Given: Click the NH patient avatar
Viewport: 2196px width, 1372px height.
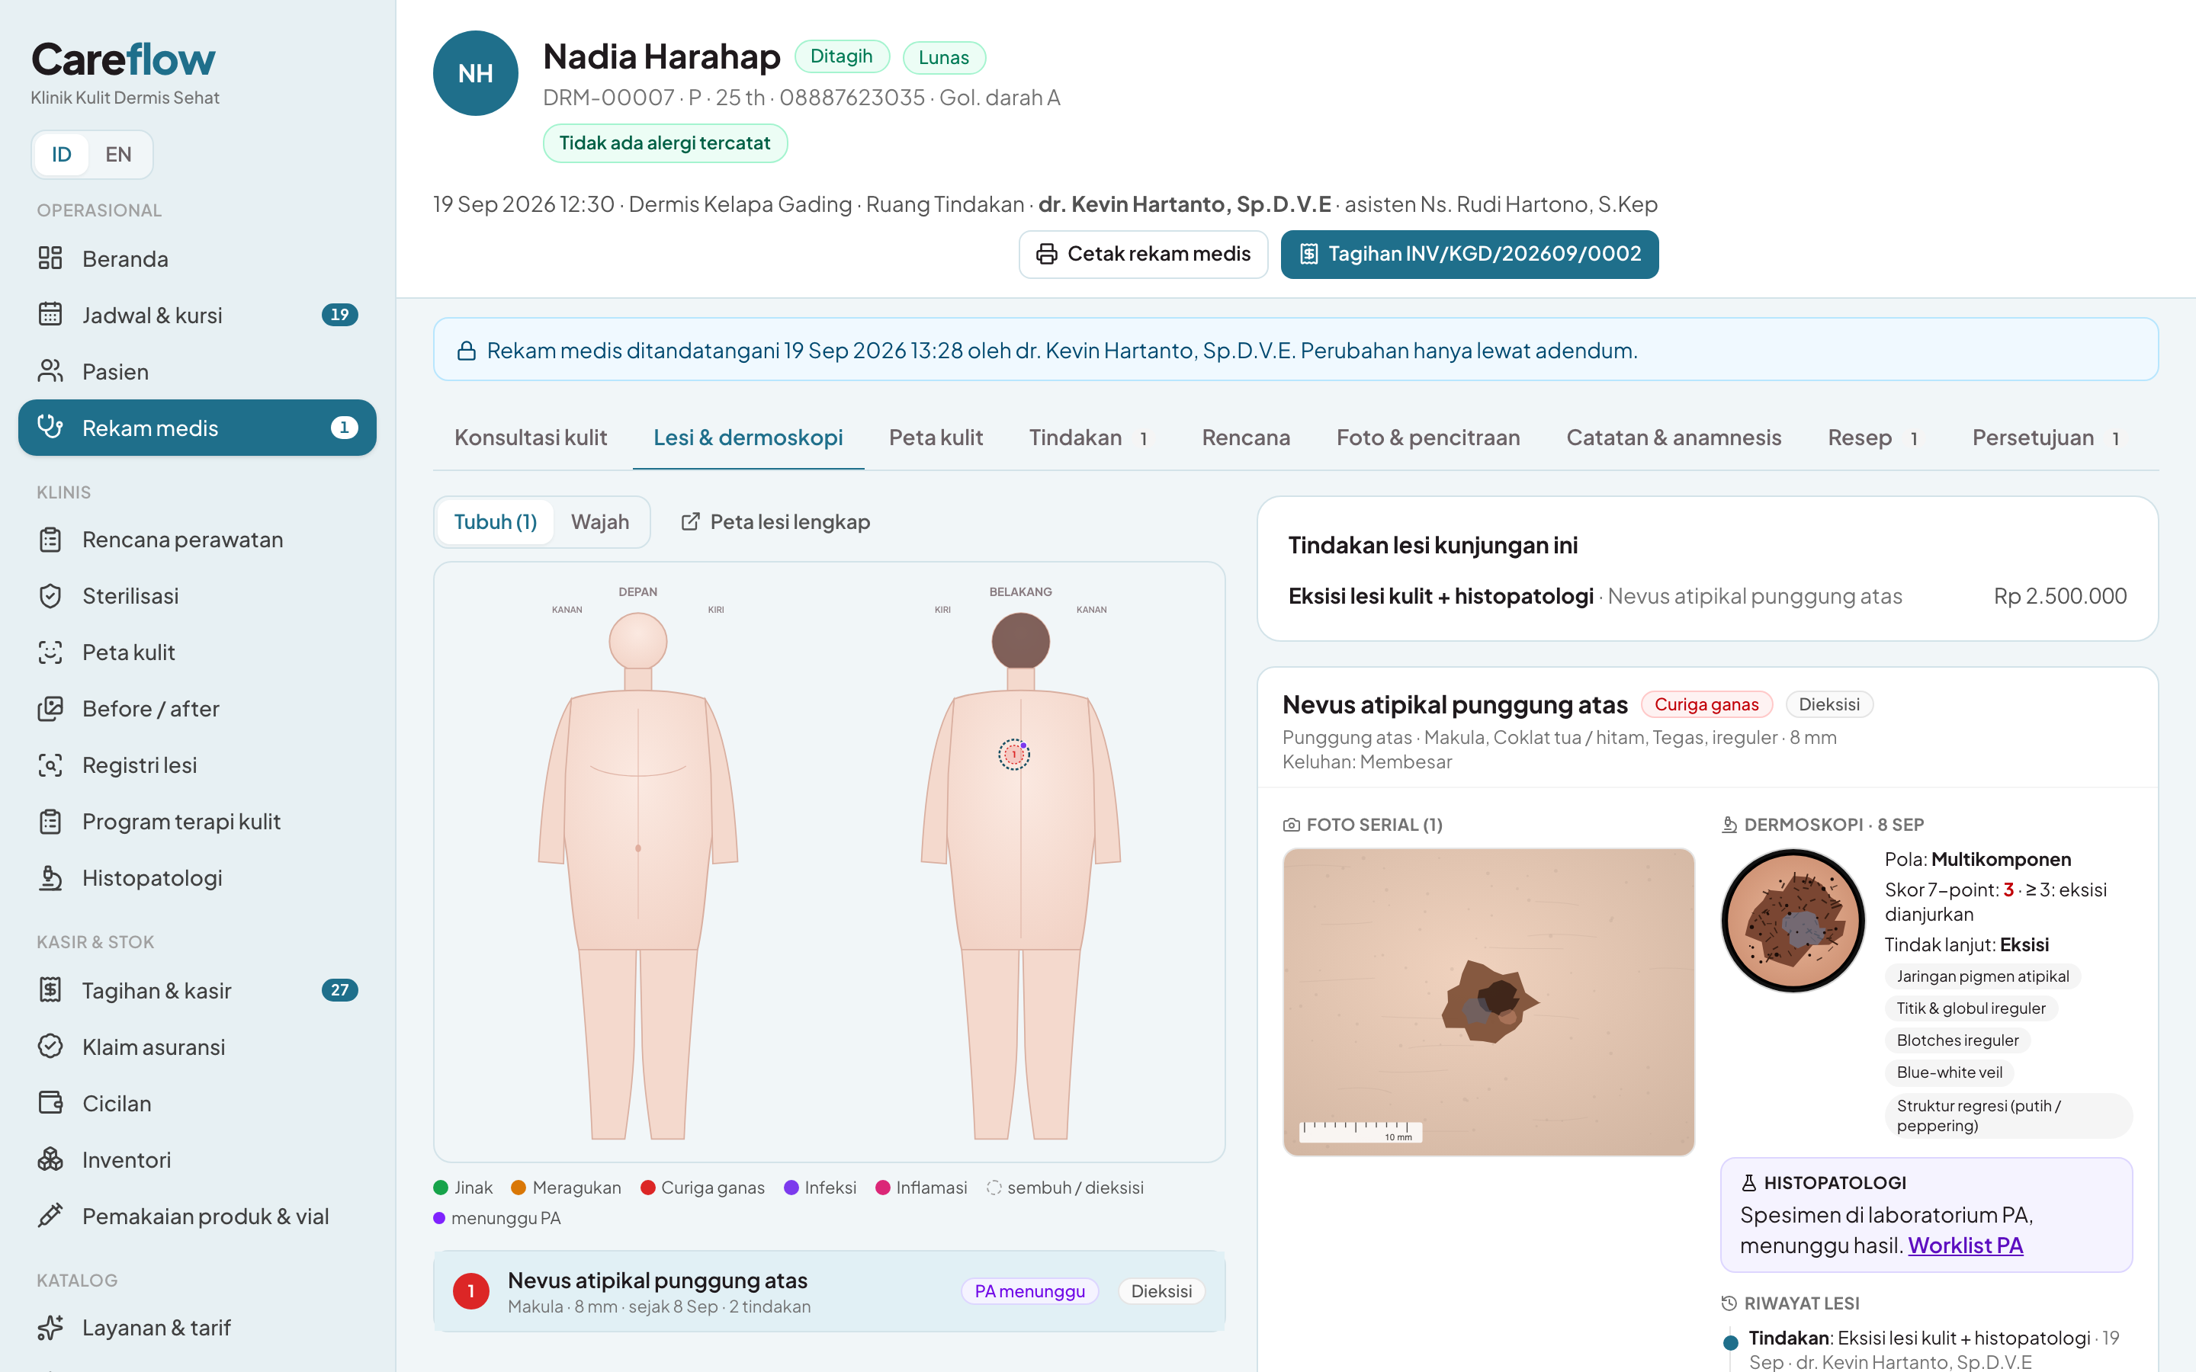Looking at the screenshot, I should pyautogui.click(x=476, y=73).
